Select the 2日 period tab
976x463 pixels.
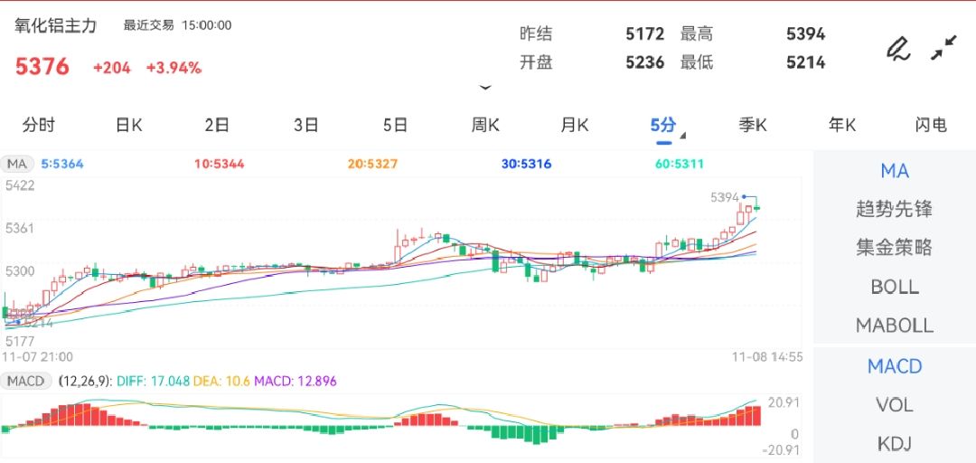click(217, 126)
